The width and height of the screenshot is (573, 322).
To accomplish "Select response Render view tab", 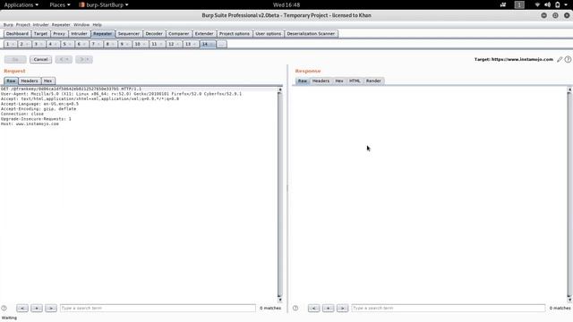I will pyautogui.click(x=373, y=81).
